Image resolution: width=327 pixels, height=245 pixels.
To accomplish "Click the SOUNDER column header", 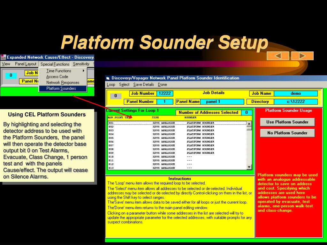I will coord(190,118).
